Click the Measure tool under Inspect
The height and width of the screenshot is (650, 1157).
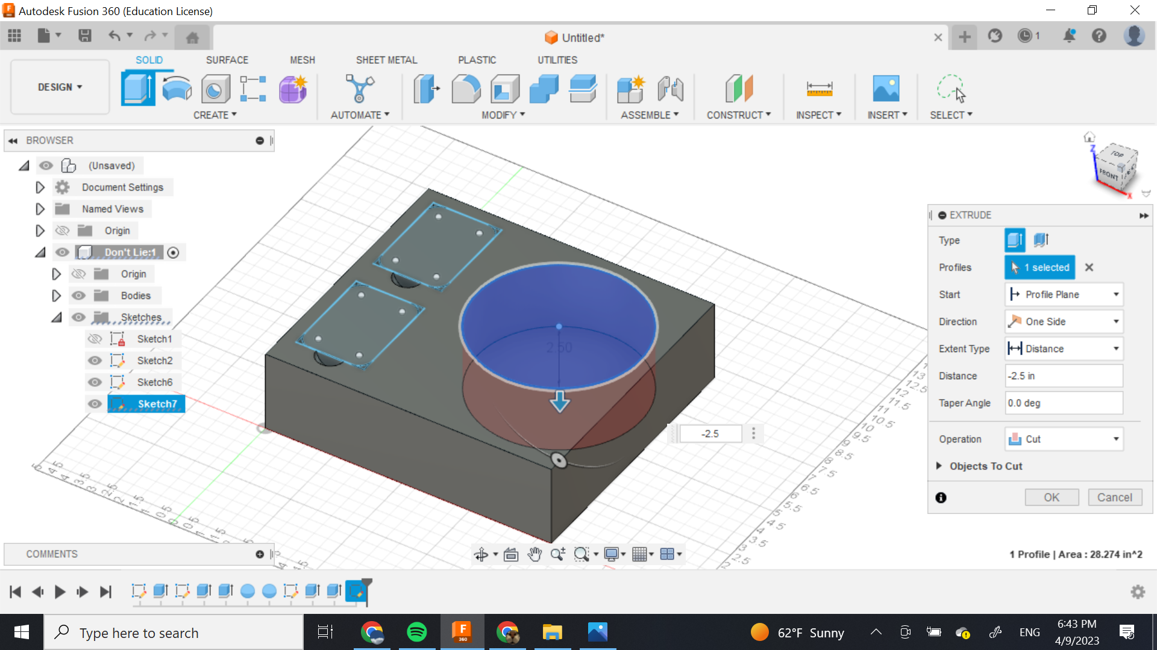[819, 88]
